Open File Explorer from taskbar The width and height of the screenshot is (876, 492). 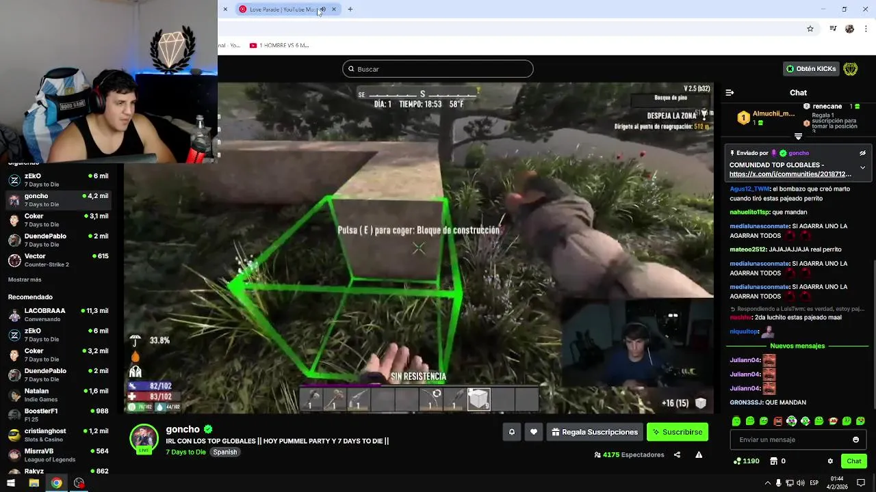pyautogui.click(x=34, y=483)
